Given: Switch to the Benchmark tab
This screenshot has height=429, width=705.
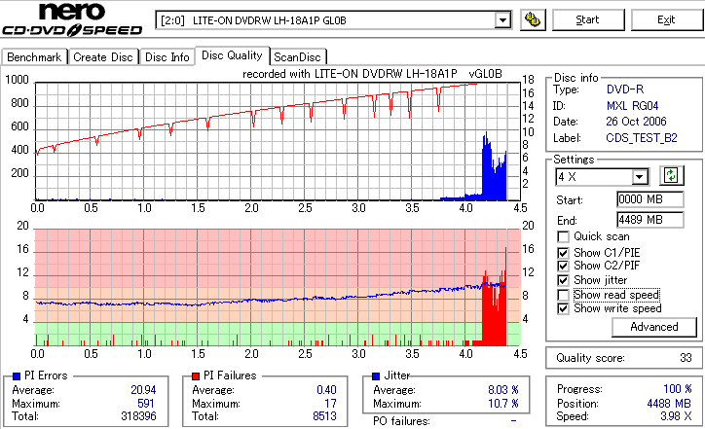Looking at the screenshot, I should [x=34, y=57].
